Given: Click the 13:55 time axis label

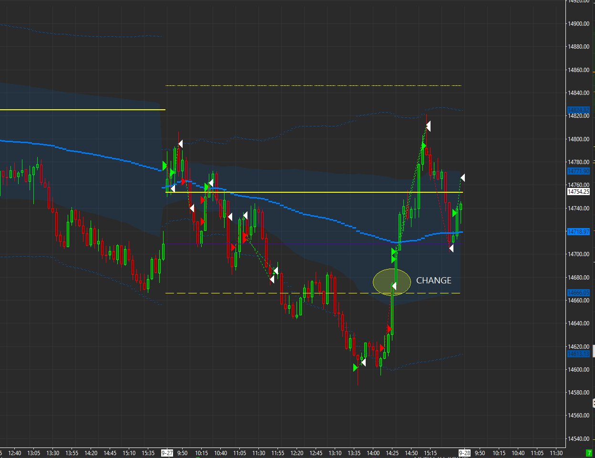Looking at the screenshot, I should [x=72, y=453].
